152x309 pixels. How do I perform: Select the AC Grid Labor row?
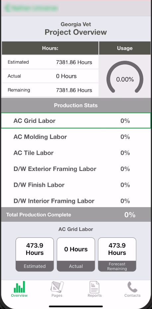click(76, 120)
